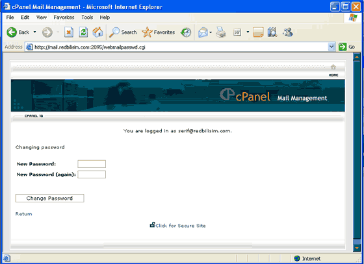
Task: Open the Mail icon dropdown arrow
Action: click(211, 32)
